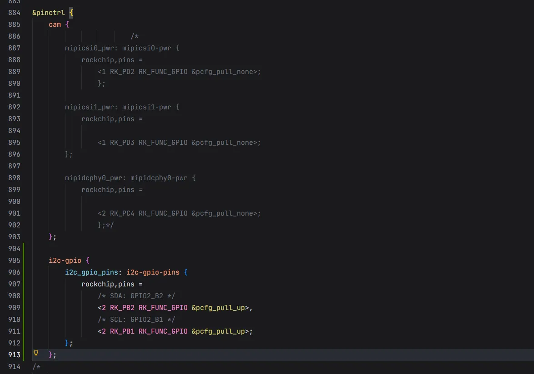Click the green change marker beside line 908
The image size is (534, 374).
24,296
